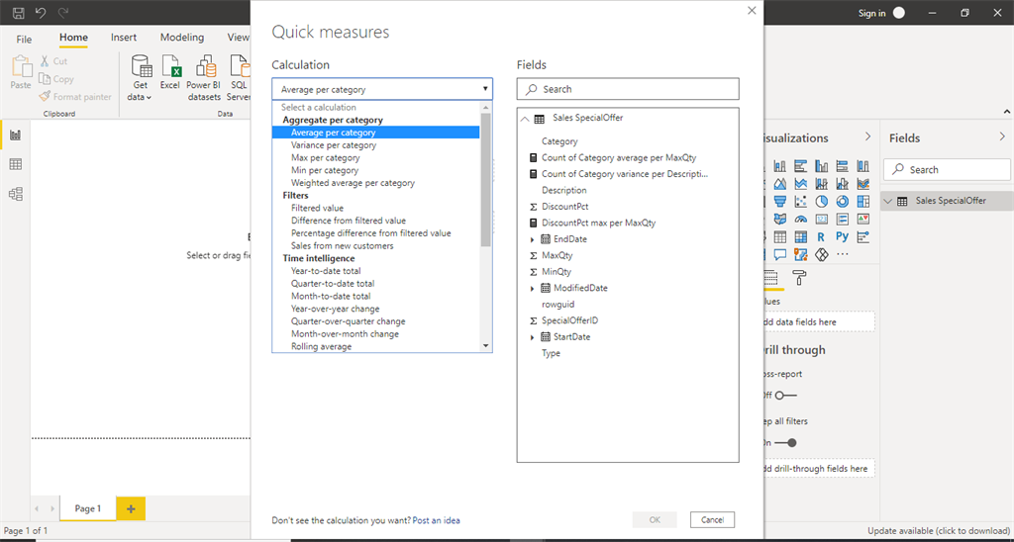
Task: Click Search box in Quick measures Fields
Action: tap(627, 89)
